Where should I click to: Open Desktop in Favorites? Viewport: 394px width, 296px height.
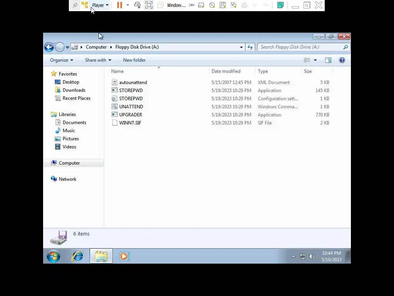point(71,82)
